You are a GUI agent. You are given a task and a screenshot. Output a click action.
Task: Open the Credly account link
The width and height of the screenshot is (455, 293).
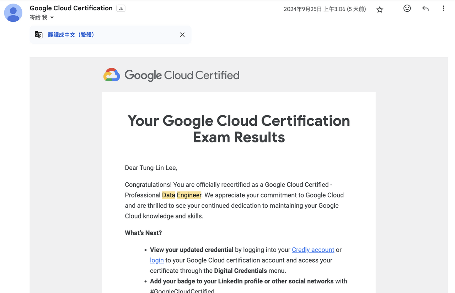[313, 250]
